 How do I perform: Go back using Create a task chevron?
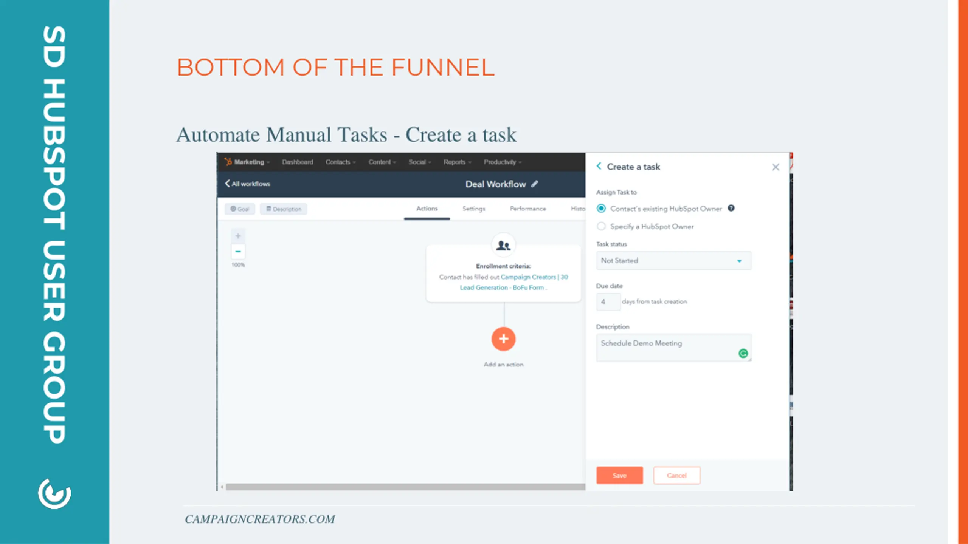599,166
